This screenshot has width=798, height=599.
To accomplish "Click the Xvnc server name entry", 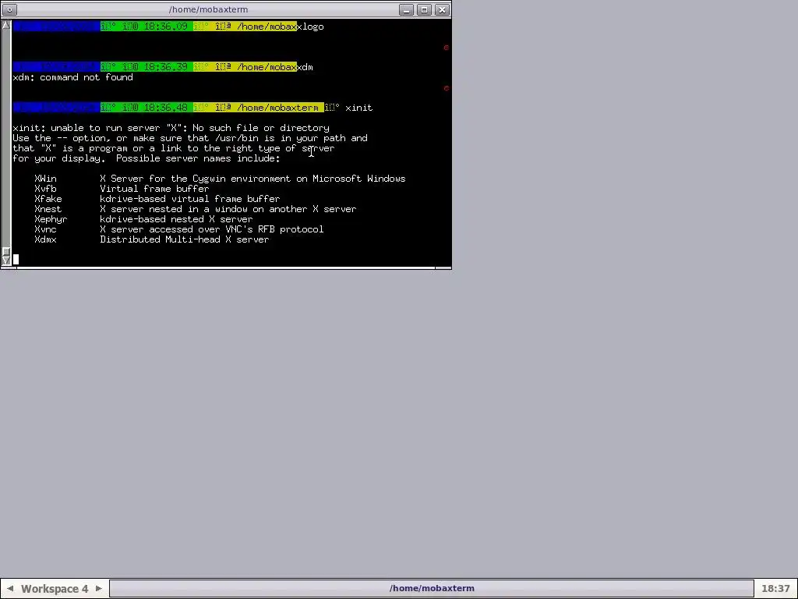I will pos(45,230).
